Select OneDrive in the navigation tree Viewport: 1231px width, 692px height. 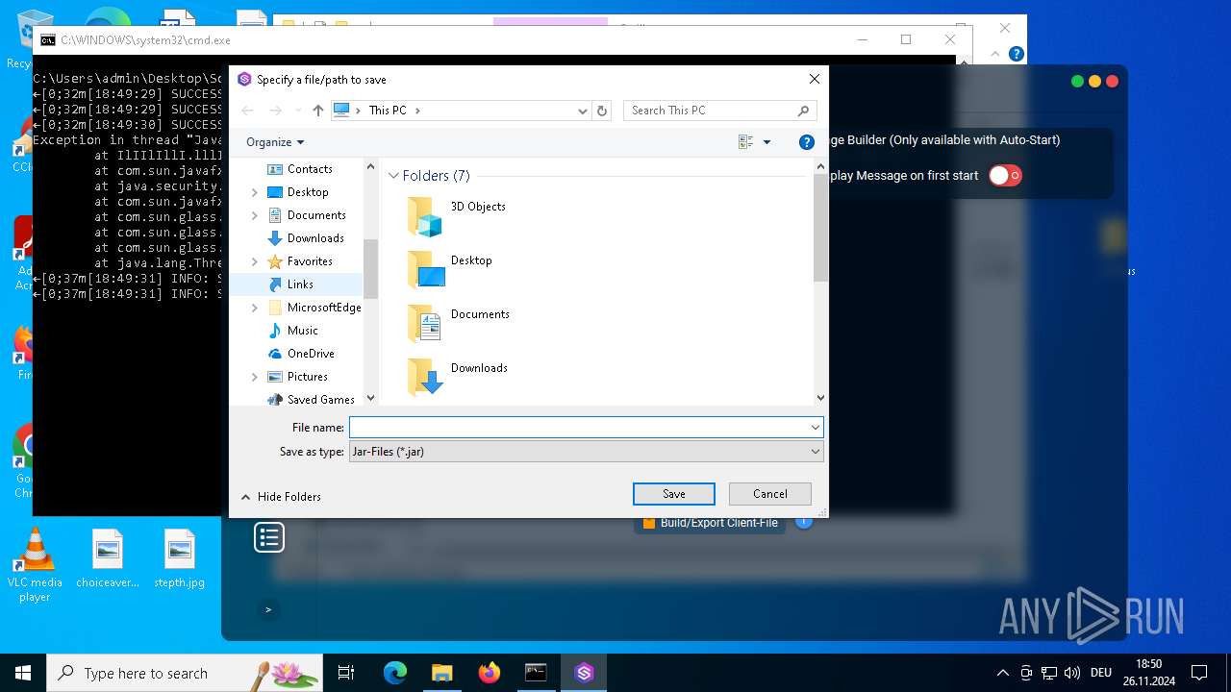click(311, 354)
